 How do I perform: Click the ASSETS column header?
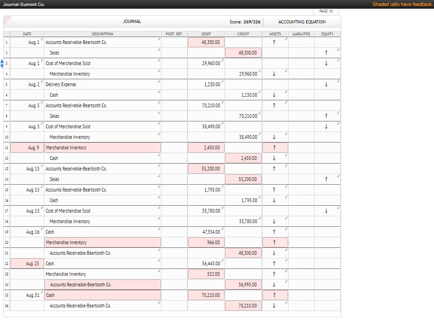[275, 34]
